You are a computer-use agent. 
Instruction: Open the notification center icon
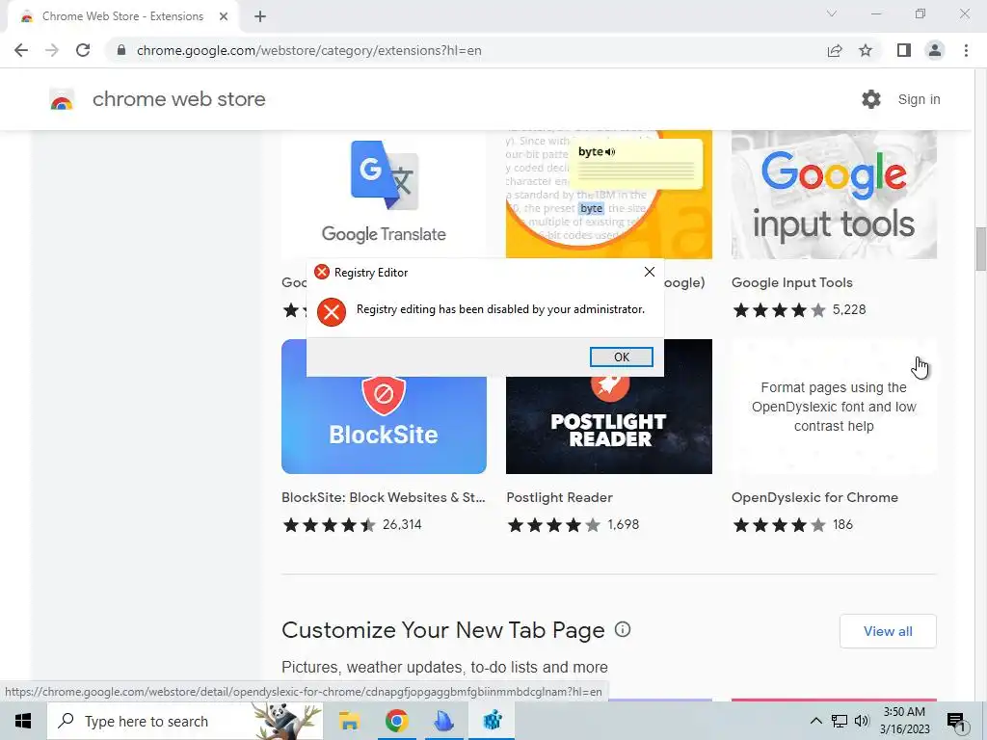pyautogui.click(x=957, y=722)
